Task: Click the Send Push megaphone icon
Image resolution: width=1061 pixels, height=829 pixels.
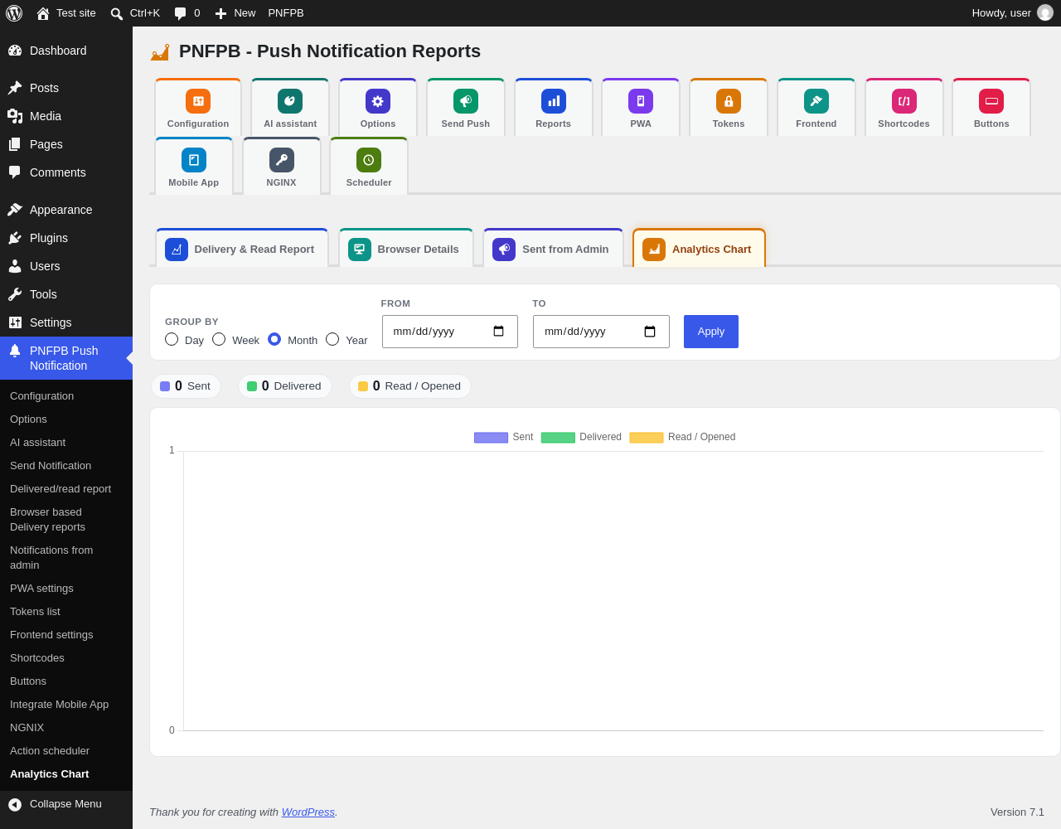Action: tap(466, 101)
